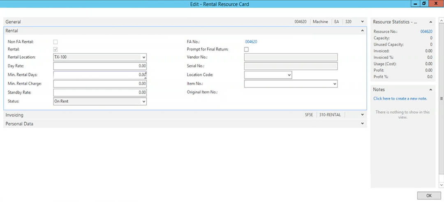Expand the Invoicing section chevron
The width and height of the screenshot is (444, 202).
(363, 115)
